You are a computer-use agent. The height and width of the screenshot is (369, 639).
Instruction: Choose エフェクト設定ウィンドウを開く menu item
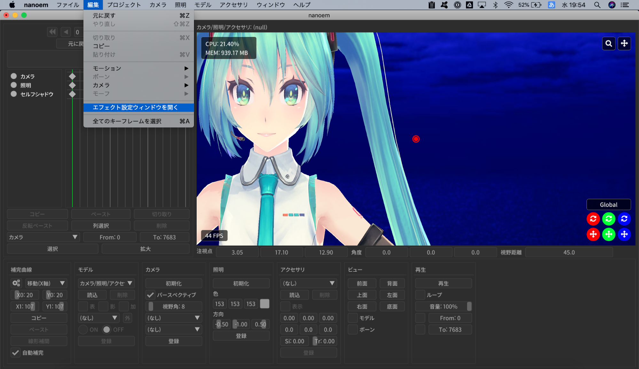coord(138,107)
